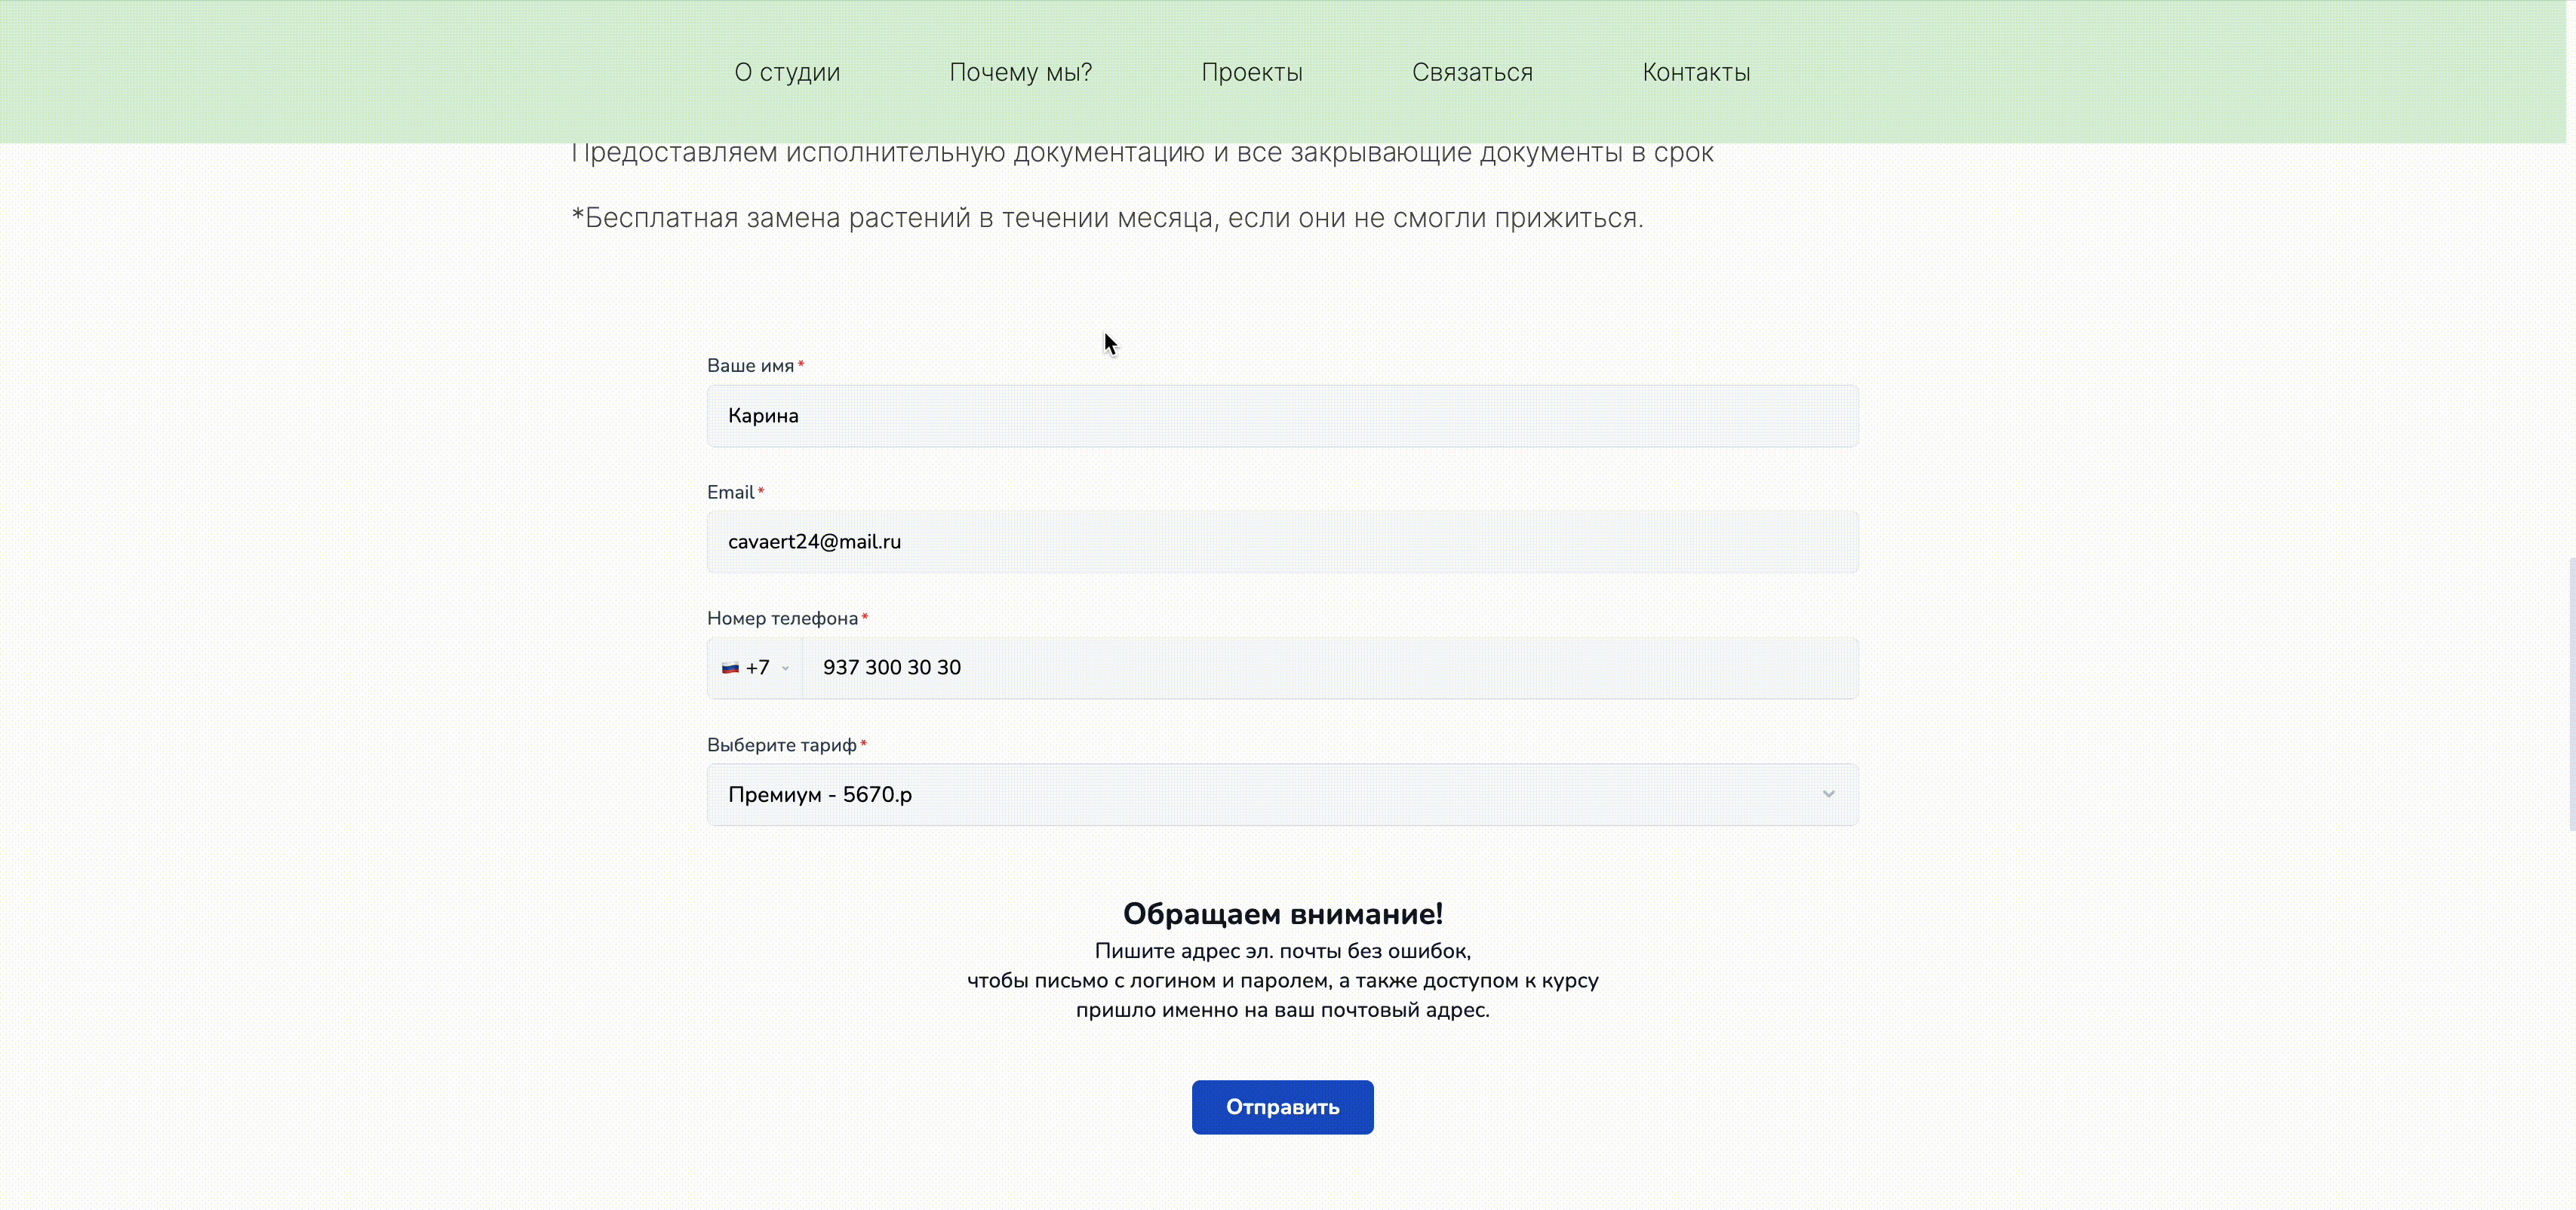Click the chevron arrow of the tariff select
This screenshot has height=1210, width=2576.
click(1828, 794)
